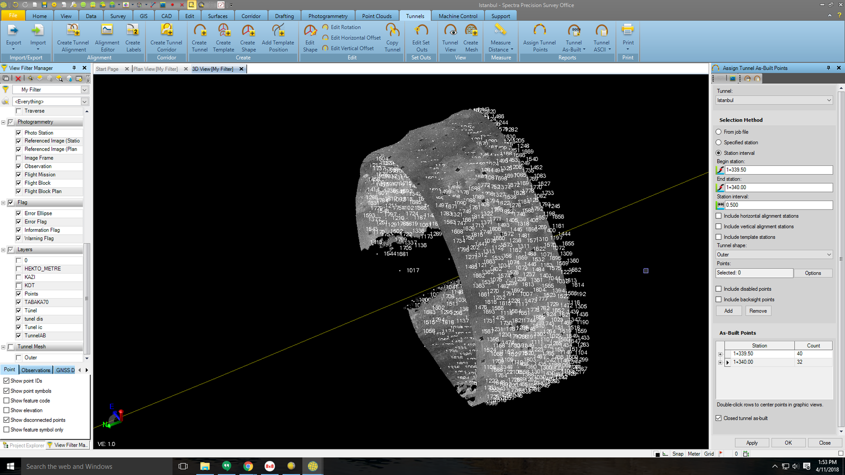The image size is (845, 475).
Task: Select the Create Tunnel Alignment tool
Action: pos(72,38)
